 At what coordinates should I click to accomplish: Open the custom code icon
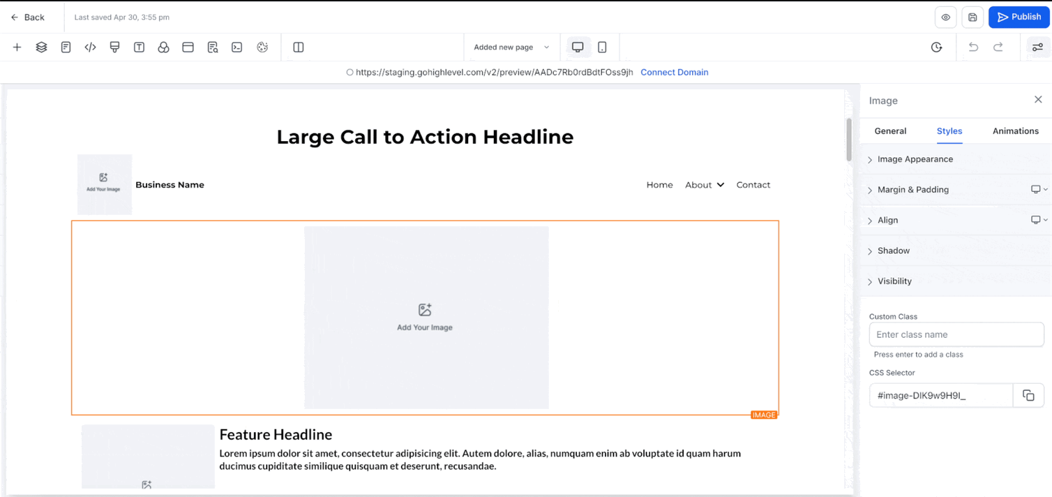click(90, 47)
